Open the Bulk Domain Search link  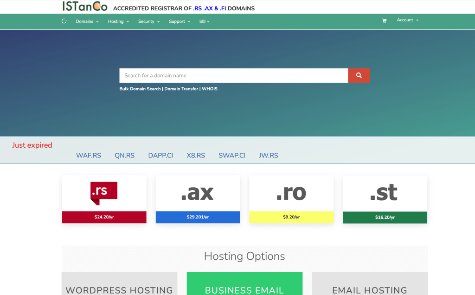click(x=140, y=89)
